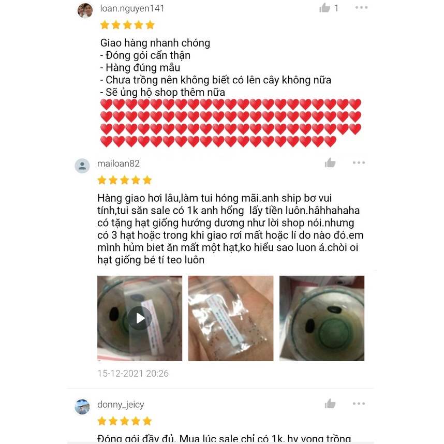This screenshot has width=444, height=444.
Task: Like loan.nguyen141's review with thumbs-up
Action: (x=324, y=8)
